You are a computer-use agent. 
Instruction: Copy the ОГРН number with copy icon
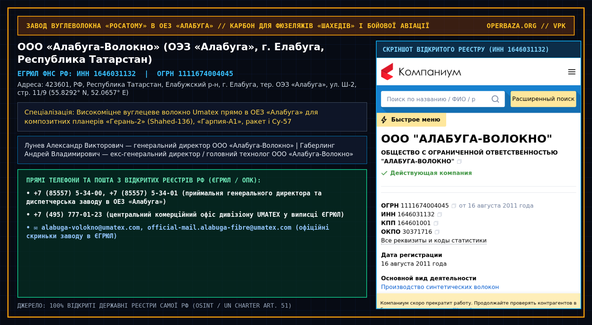click(x=454, y=206)
